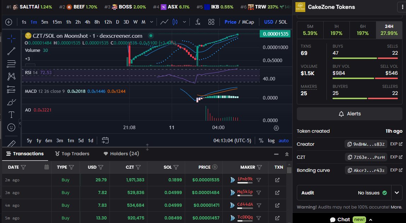Add symbol with the plus circle icon
Viewport: 406px width, 223px height.
pyautogui.click(x=8, y=22)
